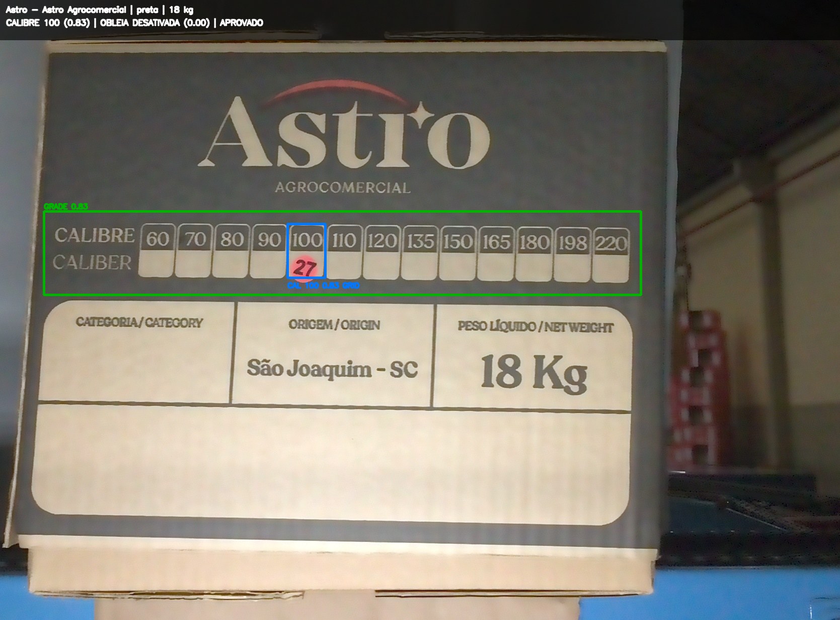This screenshot has height=620, width=840.
Task: Click the caliber number 150
Action: (458, 242)
